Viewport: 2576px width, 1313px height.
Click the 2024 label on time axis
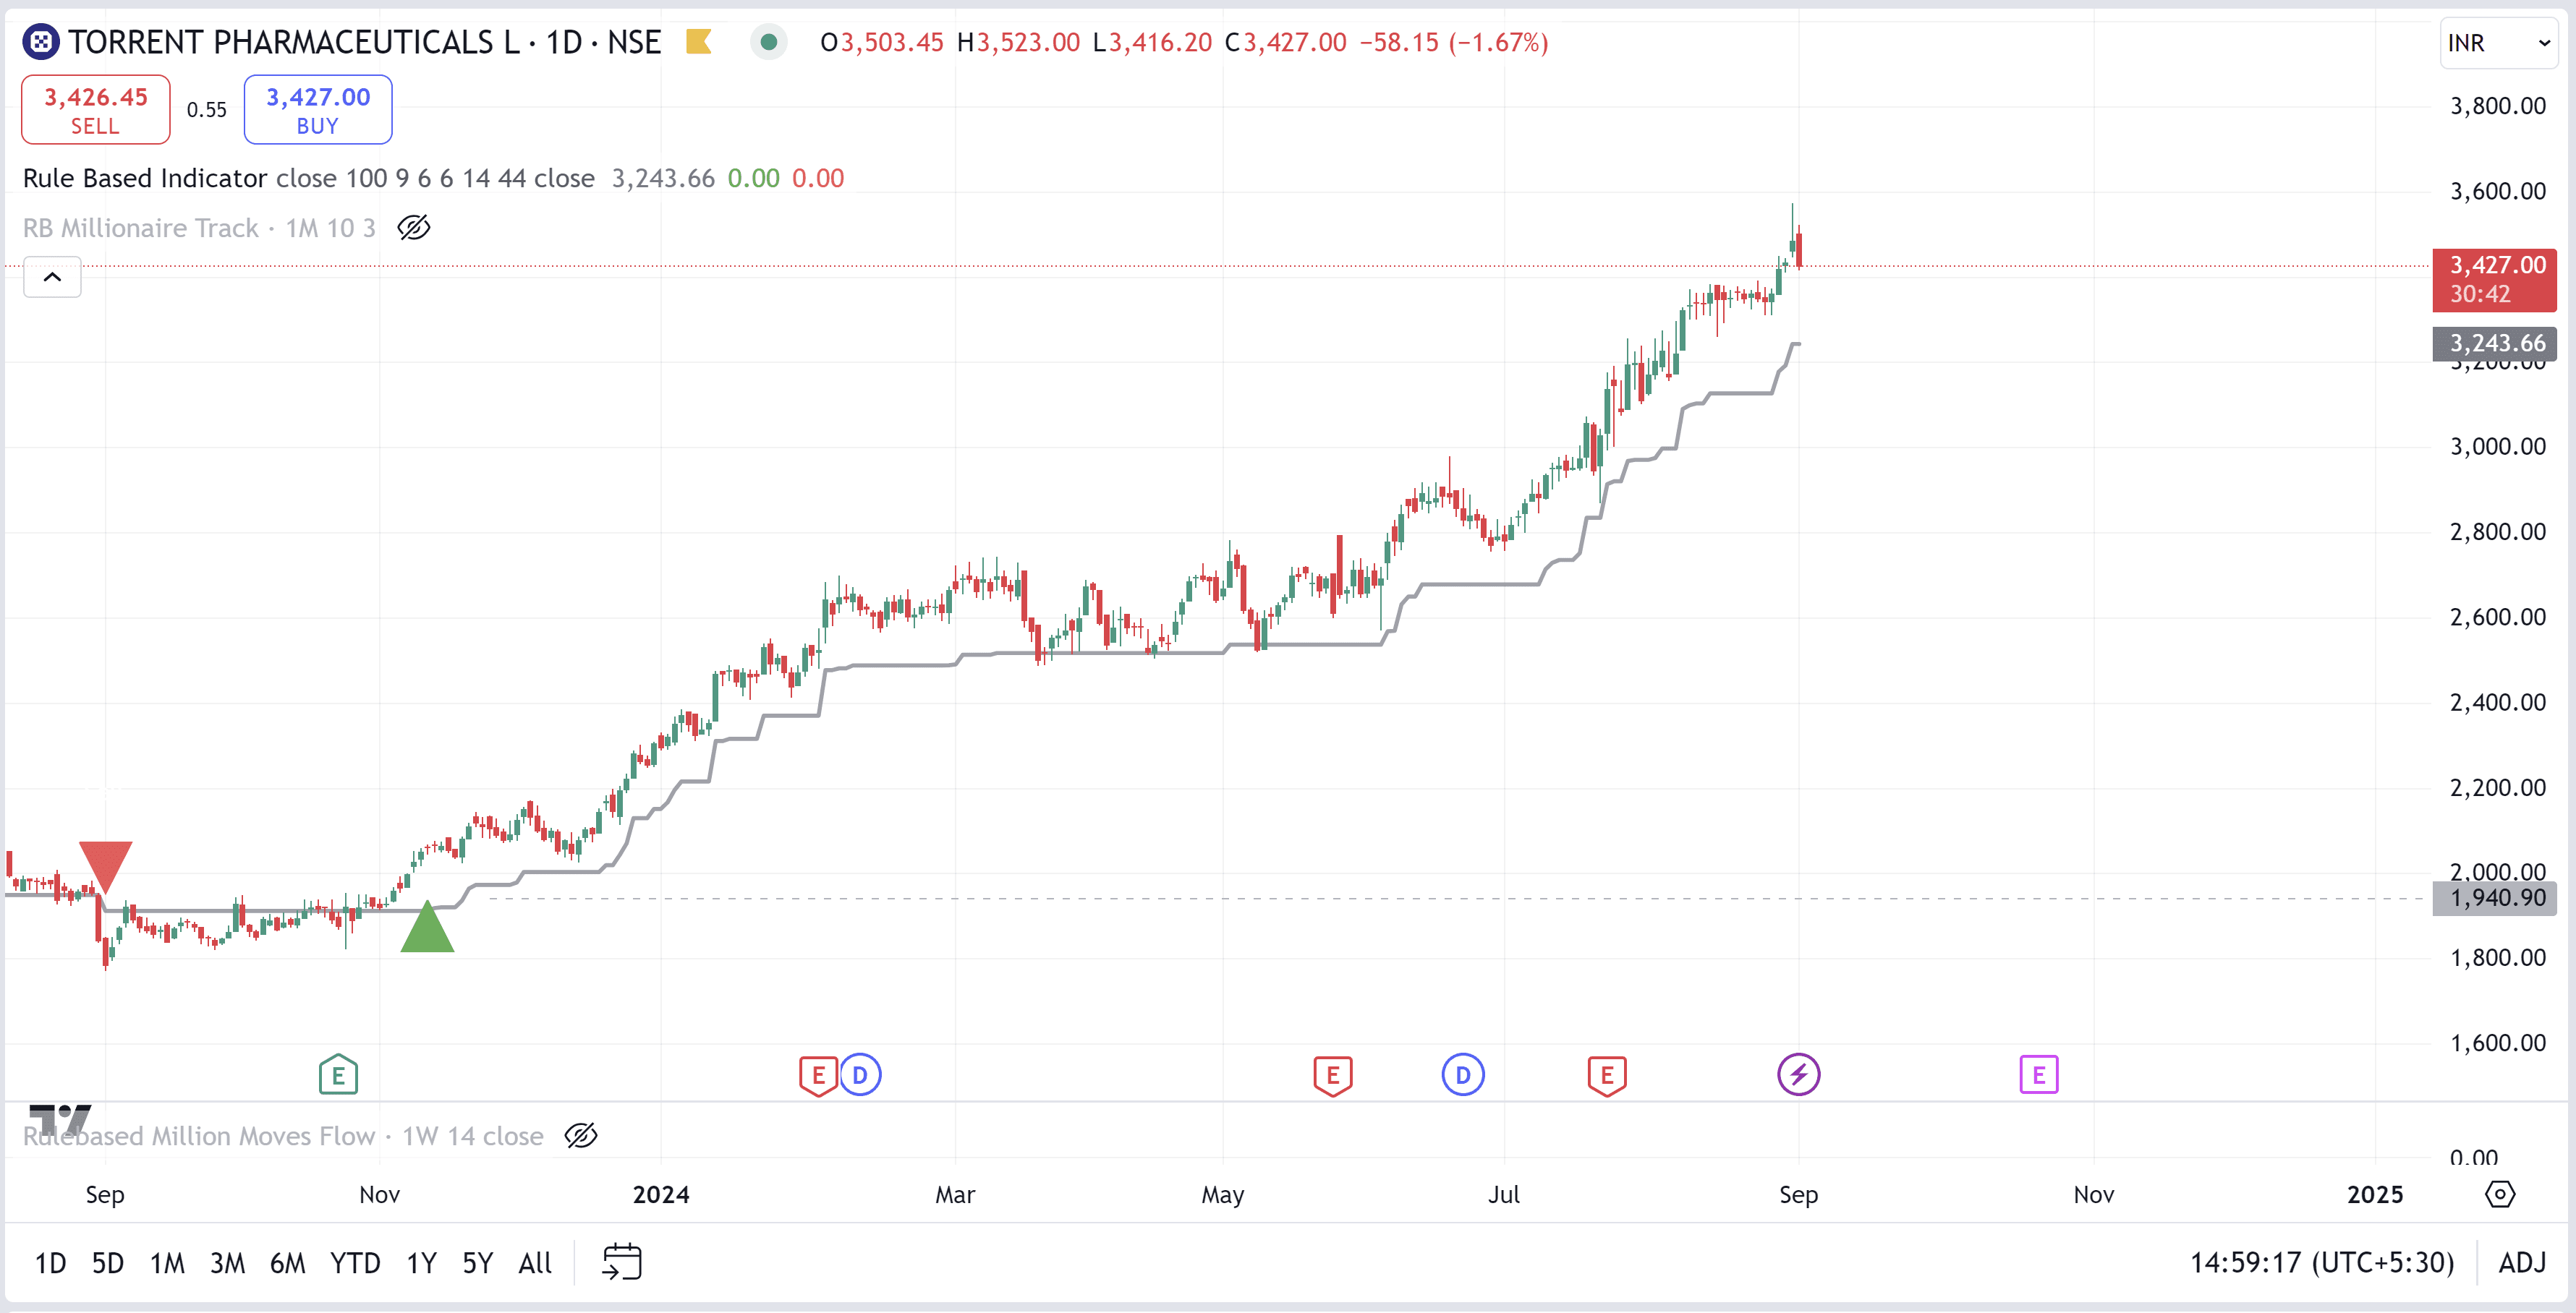tap(661, 1194)
